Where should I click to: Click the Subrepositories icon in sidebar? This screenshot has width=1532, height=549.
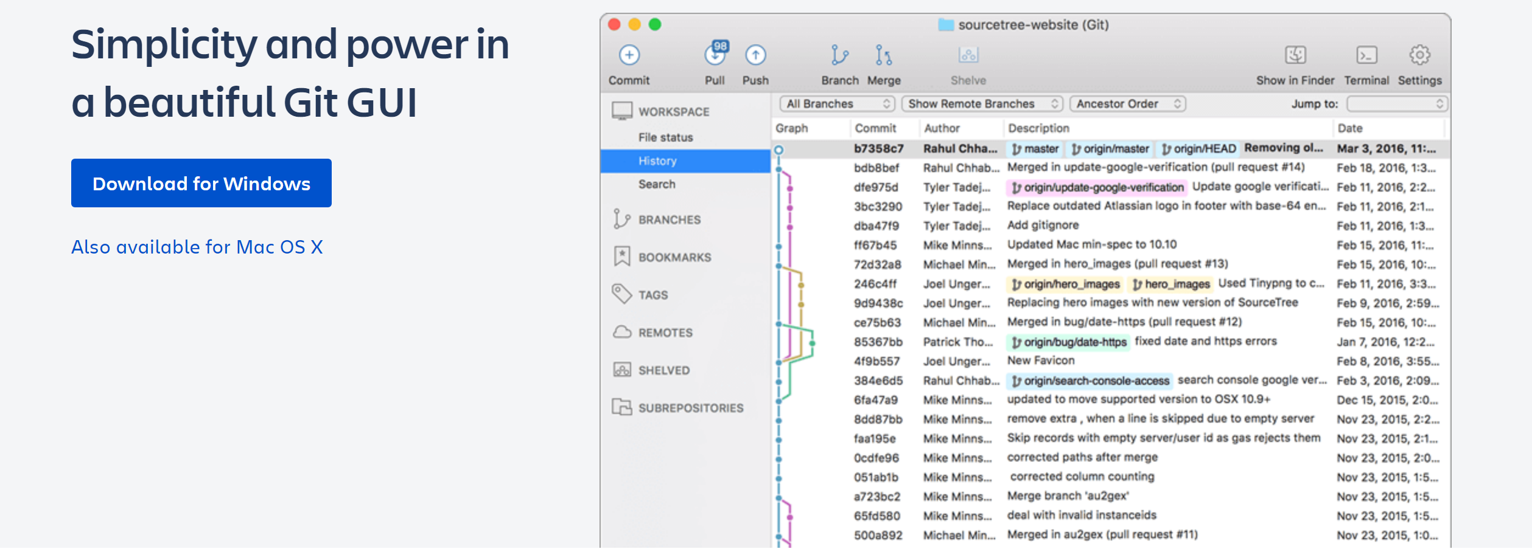(x=621, y=407)
